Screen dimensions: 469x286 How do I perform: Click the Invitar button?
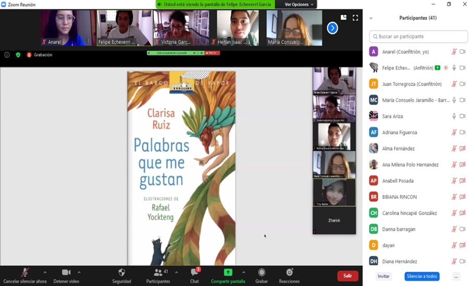pos(384,276)
